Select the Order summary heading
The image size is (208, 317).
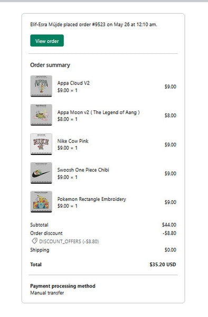[x=50, y=65]
